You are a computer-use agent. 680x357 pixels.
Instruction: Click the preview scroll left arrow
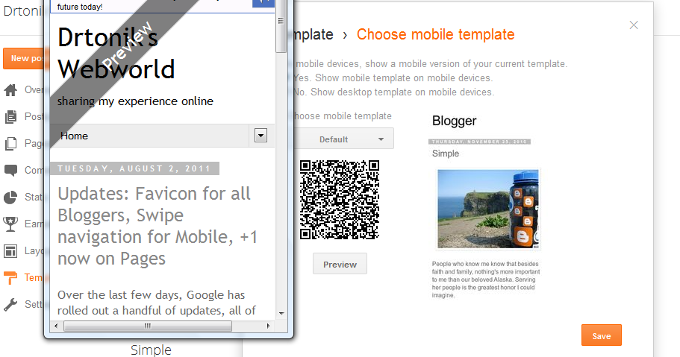56,326
